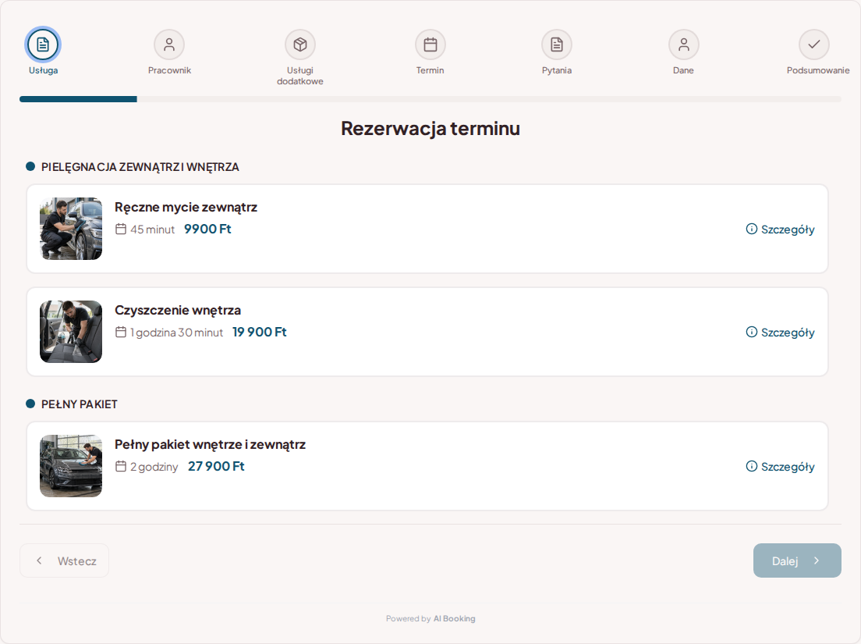Click the Pielęgnacja zewnątrz i wnętrza heading
The height and width of the screenshot is (644, 861).
pyautogui.click(x=140, y=167)
